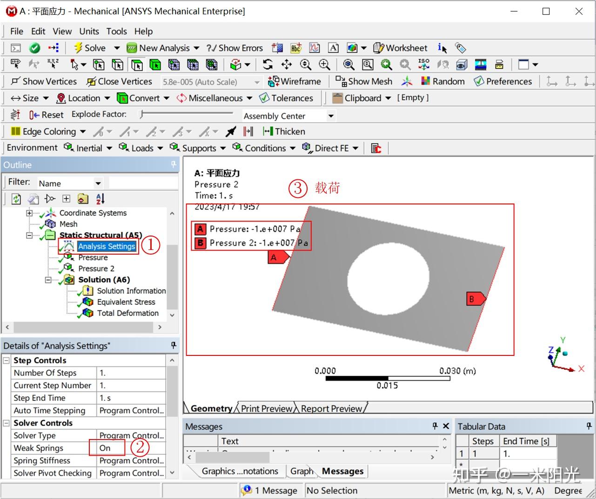The width and height of the screenshot is (596, 499).
Task: Click the image capture icon
Action: tap(481, 65)
